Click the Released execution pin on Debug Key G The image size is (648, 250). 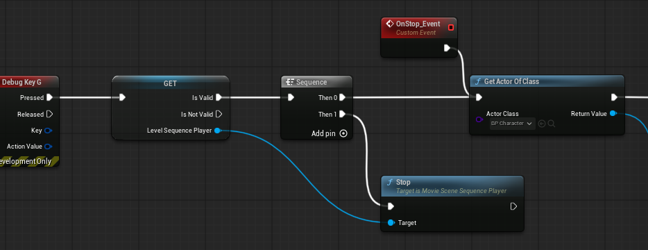coord(49,115)
